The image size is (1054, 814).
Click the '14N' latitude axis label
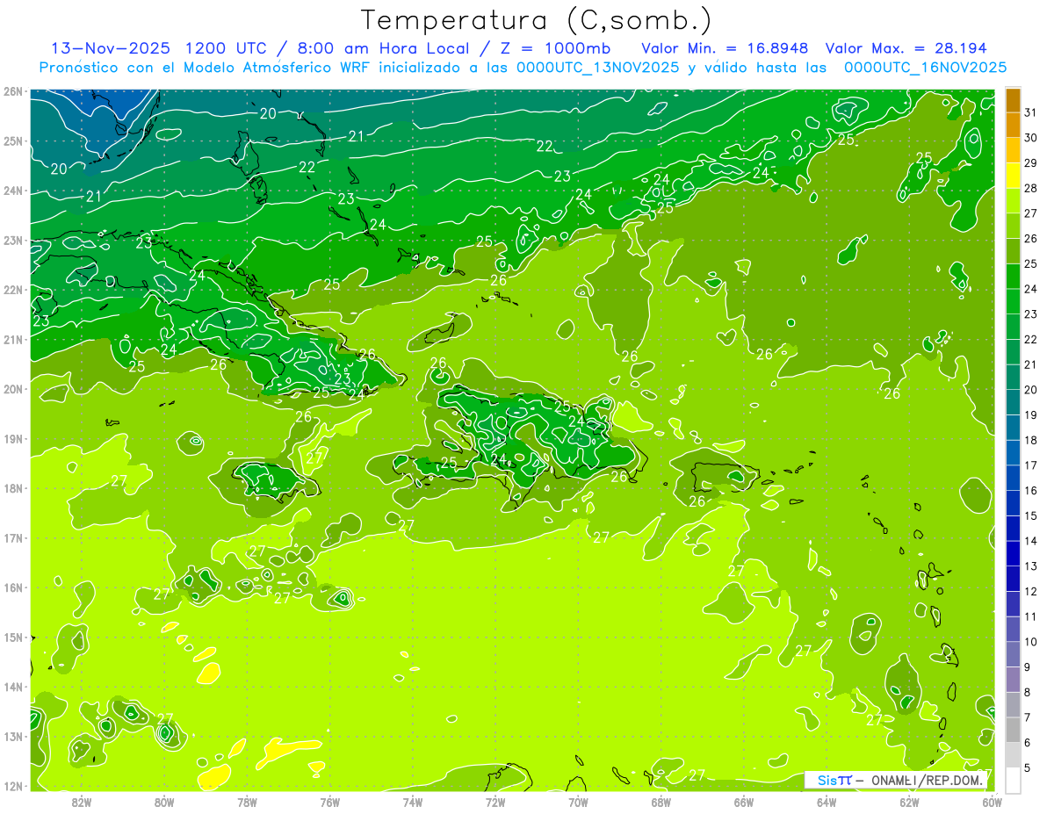13,687
